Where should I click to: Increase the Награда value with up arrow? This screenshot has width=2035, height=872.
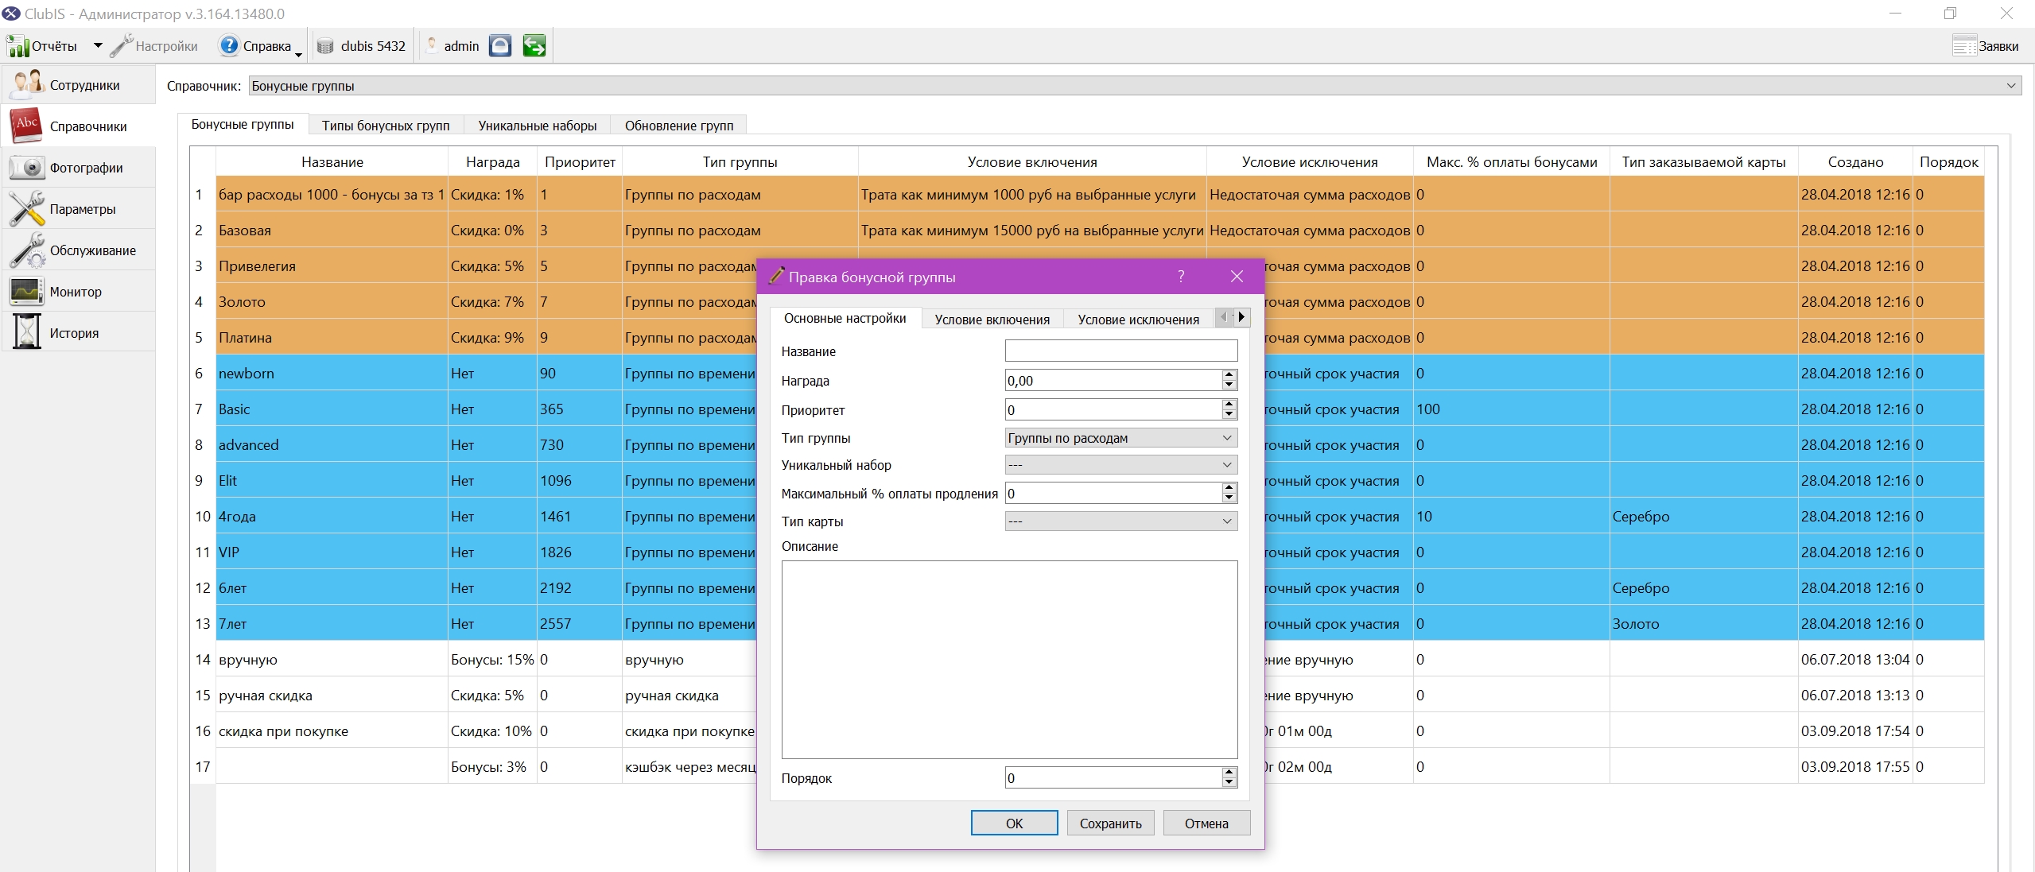tap(1229, 374)
